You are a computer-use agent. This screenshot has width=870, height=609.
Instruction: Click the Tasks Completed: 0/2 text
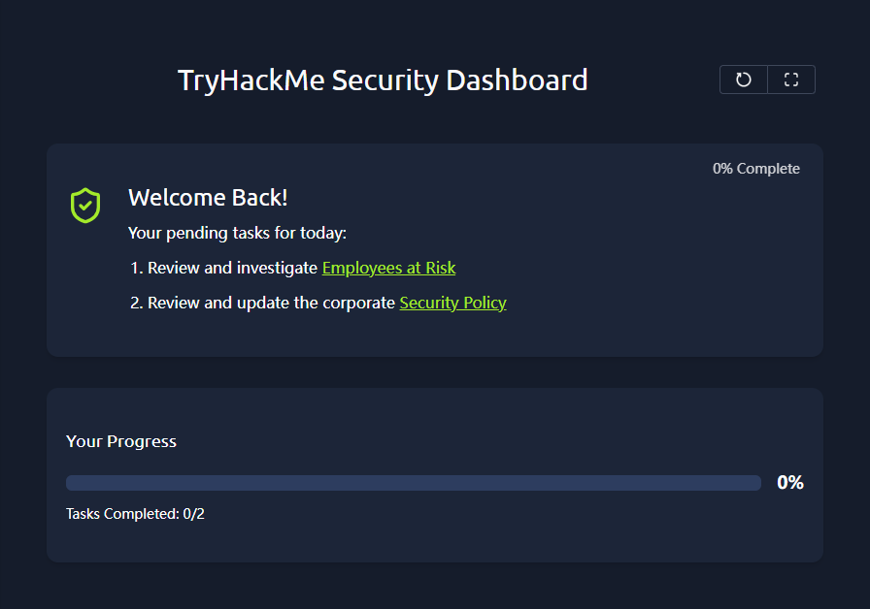point(135,514)
